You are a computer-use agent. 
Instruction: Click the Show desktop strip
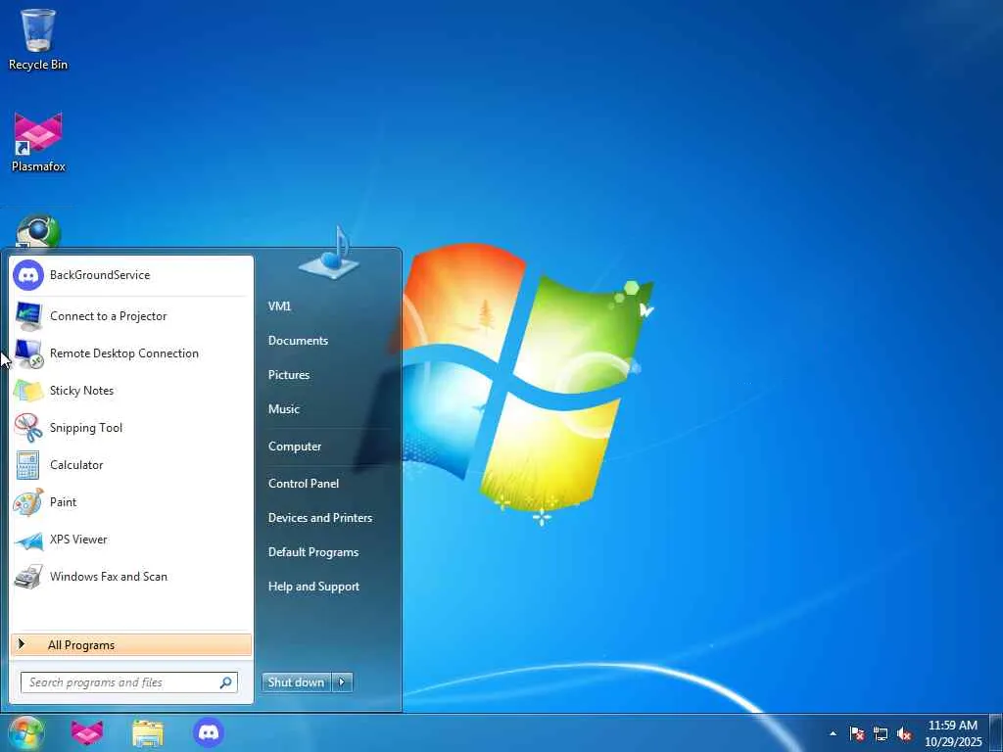click(x=996, y=732)
